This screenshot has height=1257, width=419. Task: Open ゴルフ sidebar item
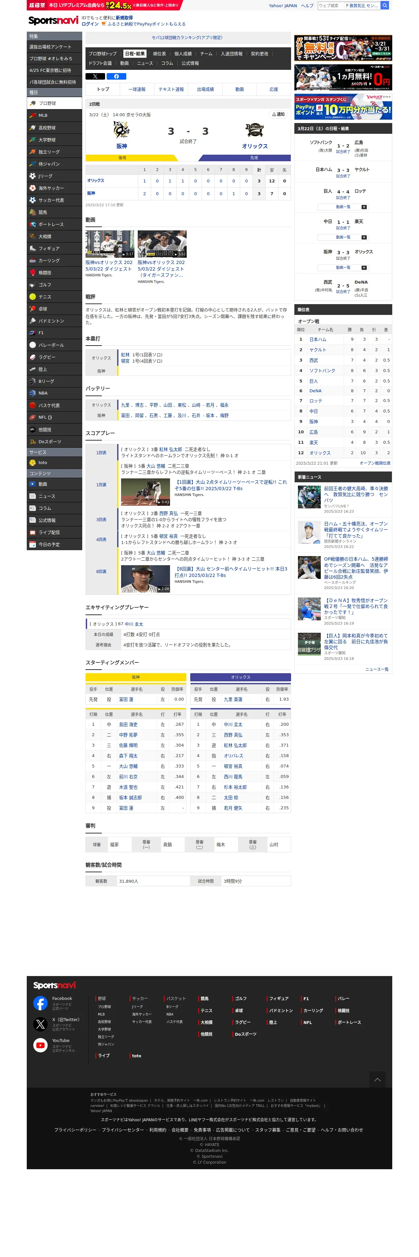[x=54, y=285]
